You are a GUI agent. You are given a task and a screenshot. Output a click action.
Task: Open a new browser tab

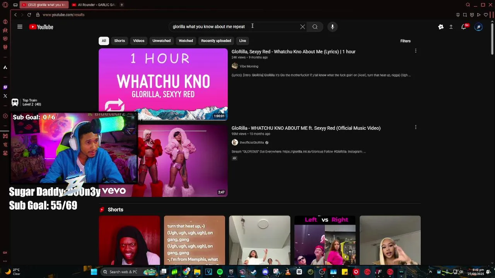pyautogui.click(x=121, y=5)
